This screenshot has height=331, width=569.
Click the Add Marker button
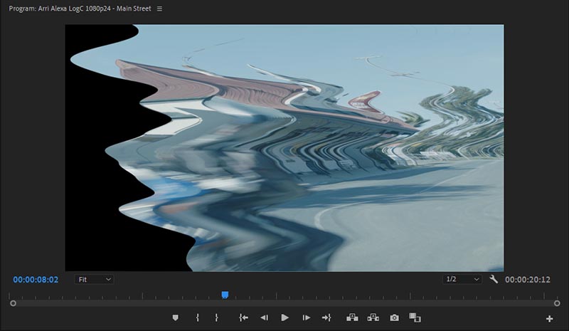click(175, 318)
